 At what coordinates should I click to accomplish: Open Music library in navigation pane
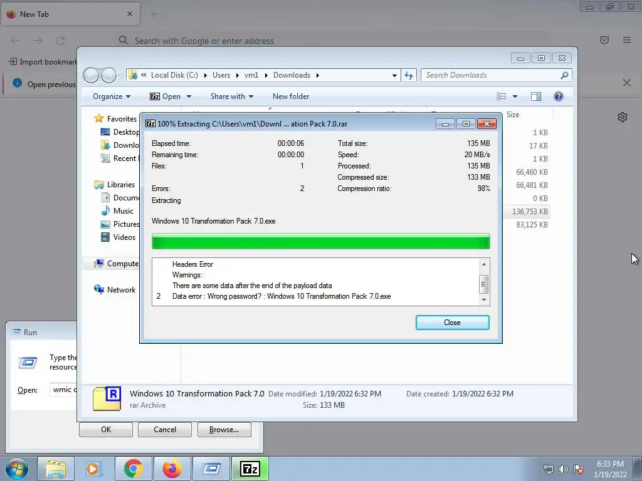pos(123,211)
